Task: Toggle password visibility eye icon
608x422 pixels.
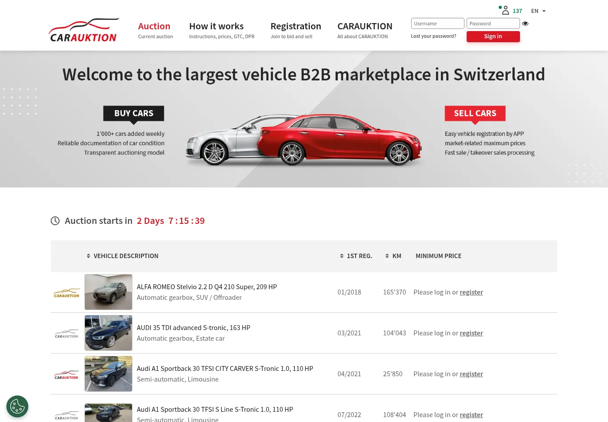Action: (x=525, y=24)
